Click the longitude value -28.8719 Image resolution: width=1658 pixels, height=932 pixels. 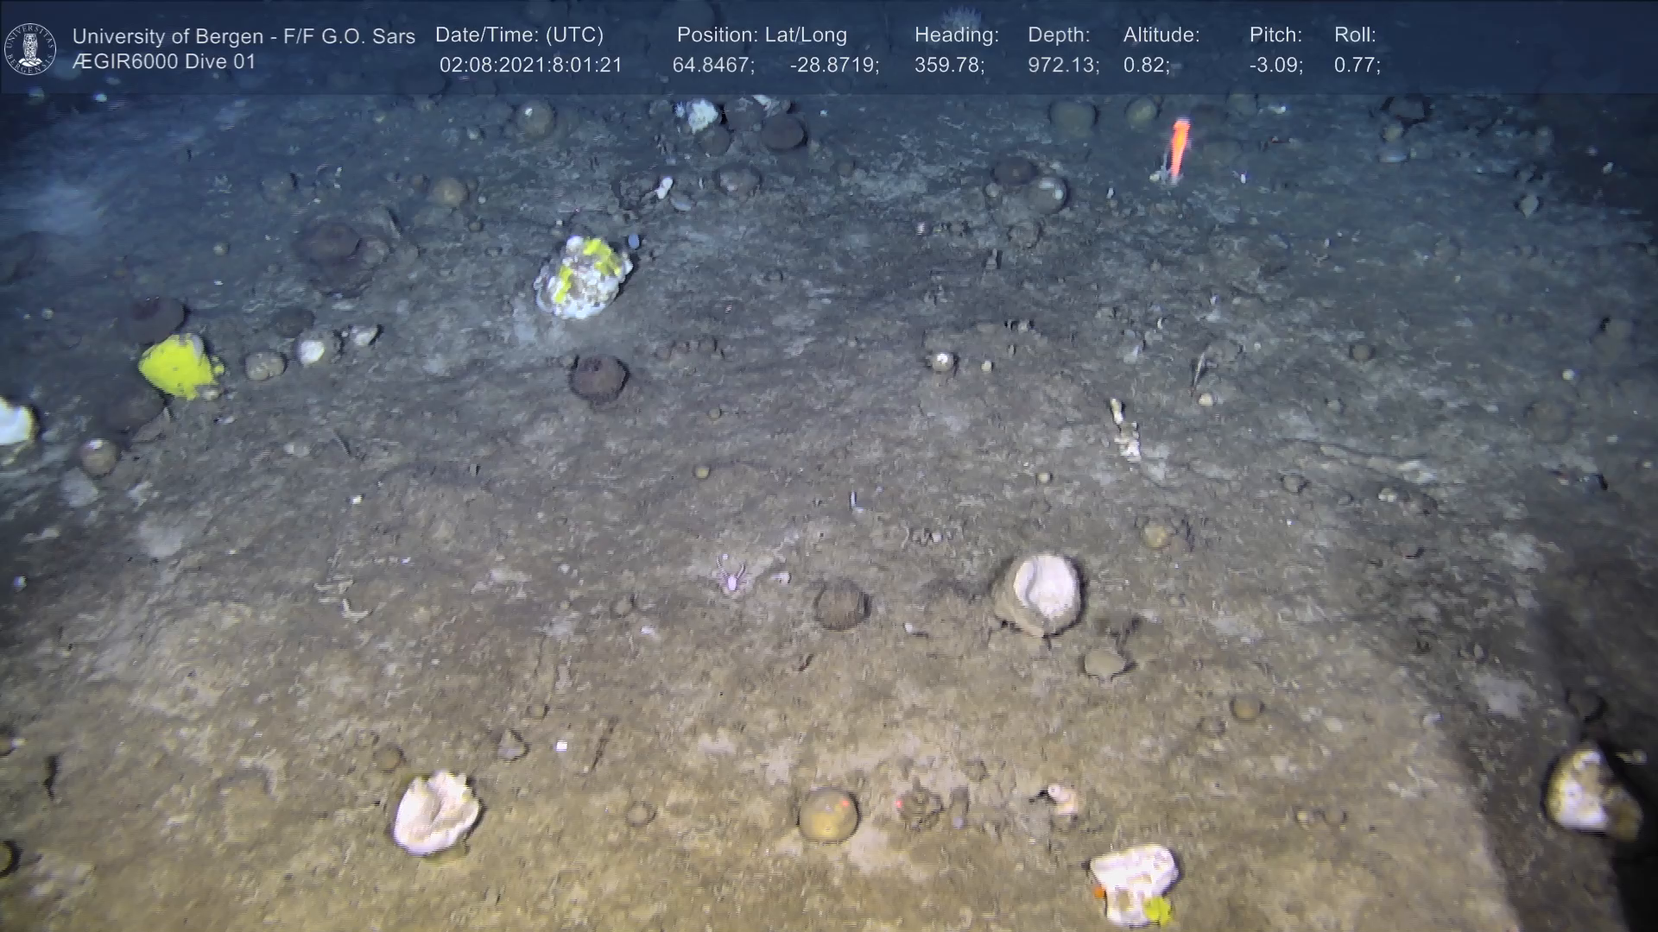pyautogui.click(x=834, y=66)
